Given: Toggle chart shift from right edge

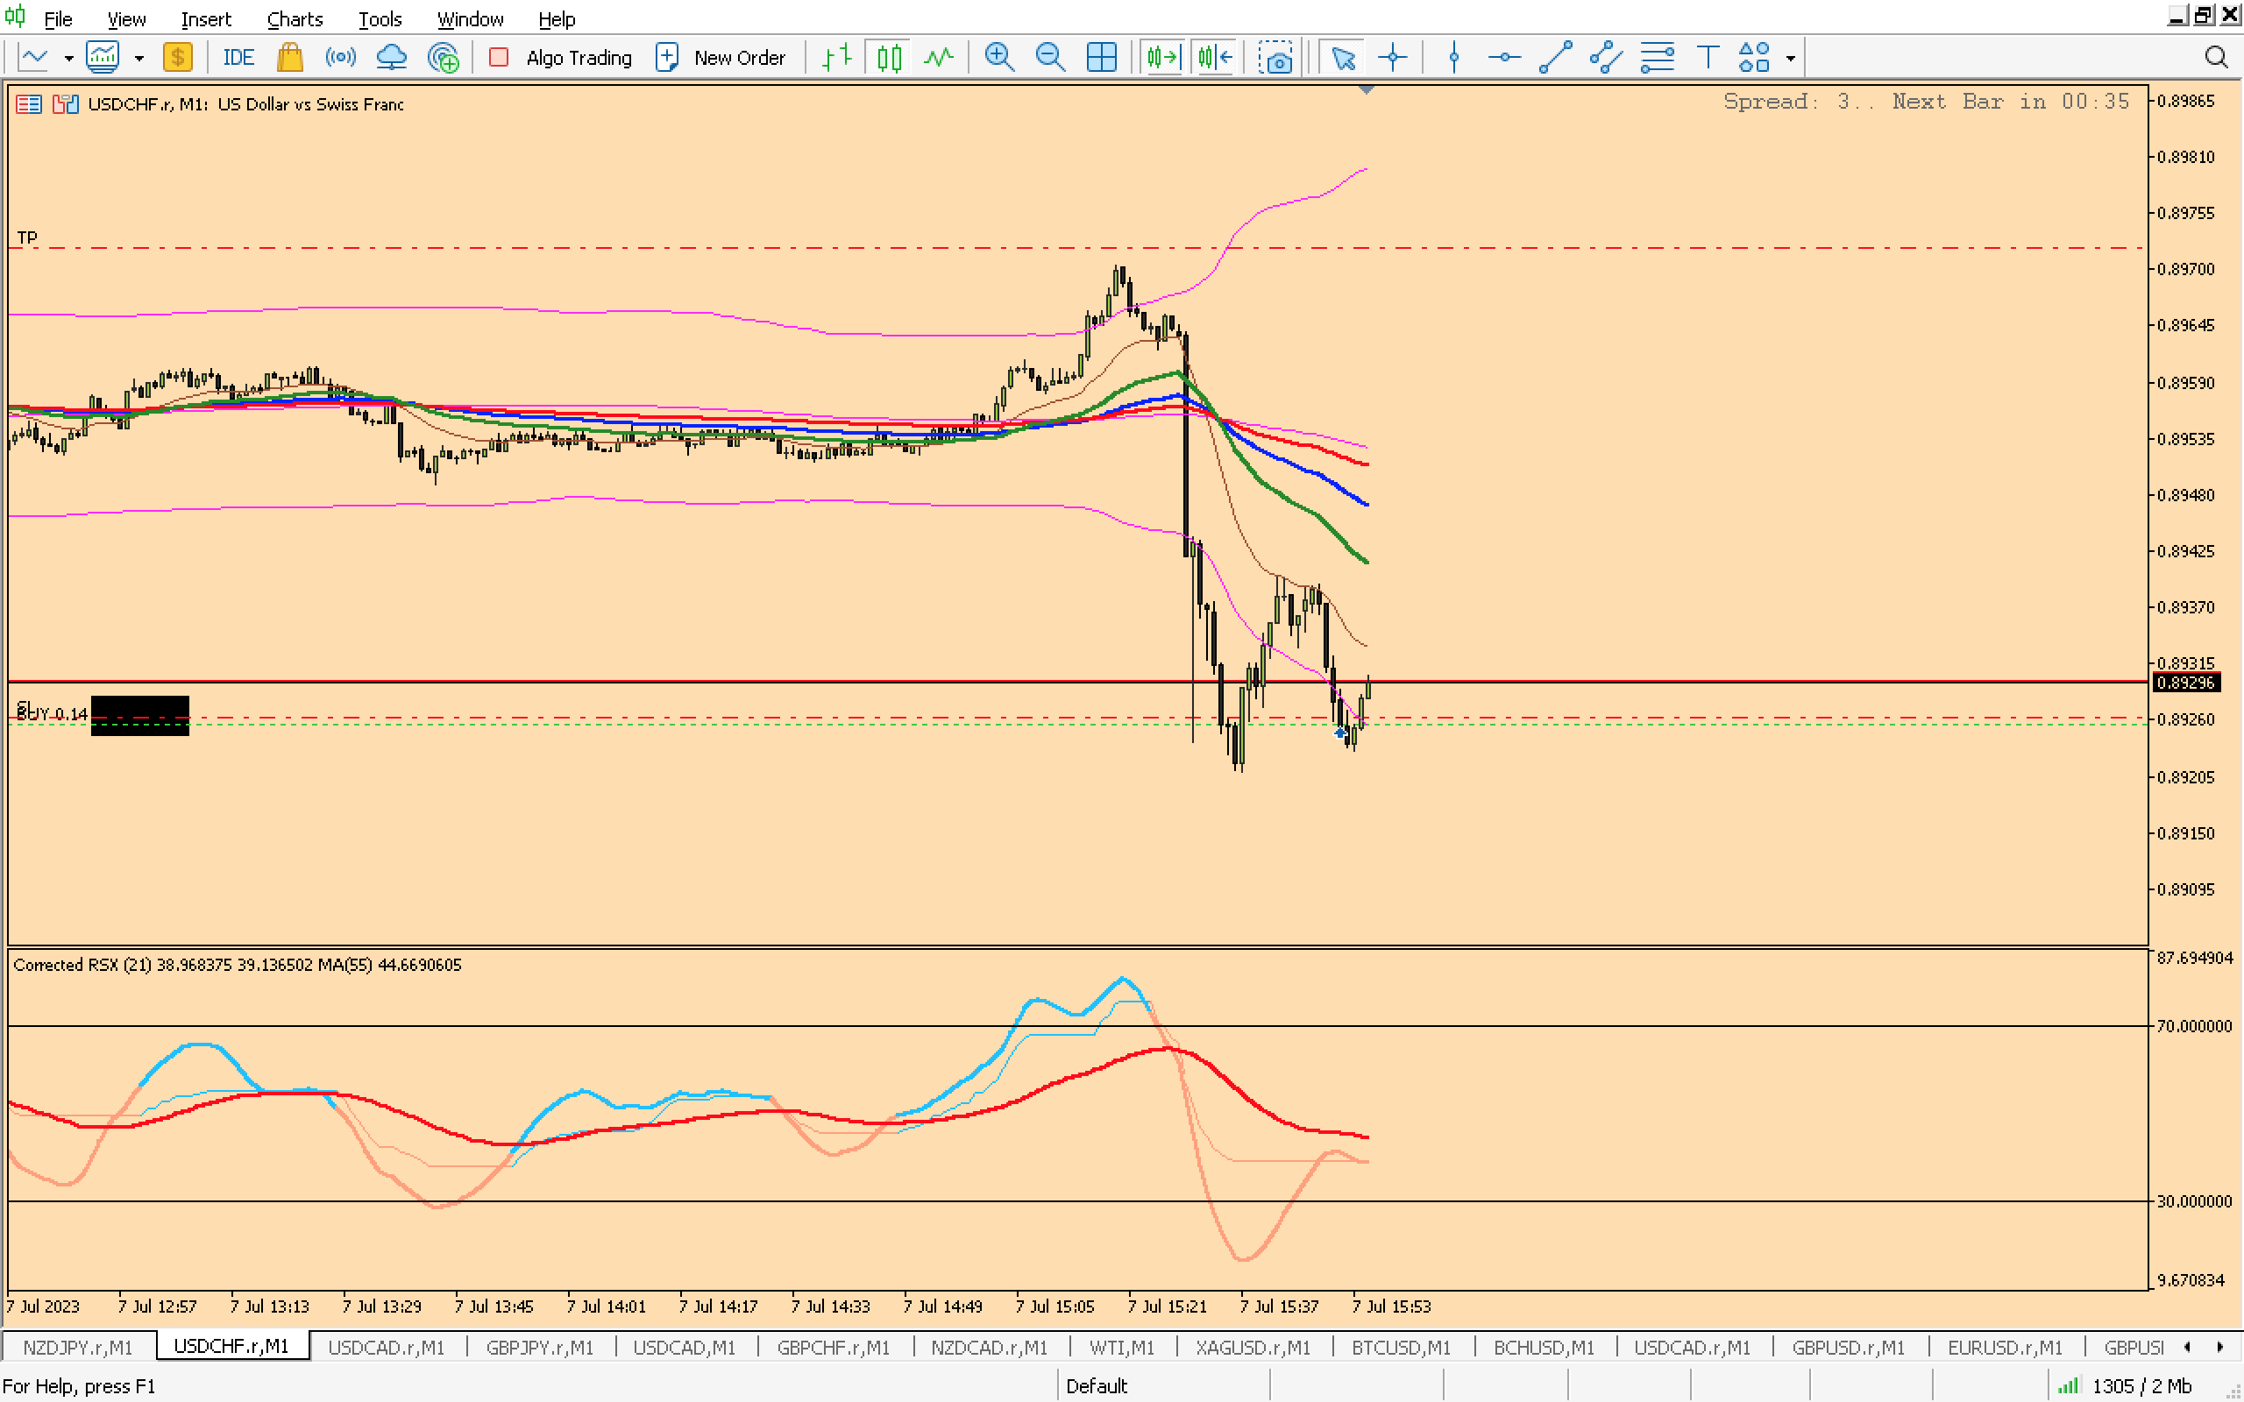Looking at the screenshot, I should [1214, 58].
